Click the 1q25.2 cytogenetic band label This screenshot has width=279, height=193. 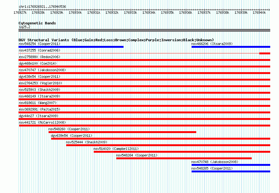24,27
